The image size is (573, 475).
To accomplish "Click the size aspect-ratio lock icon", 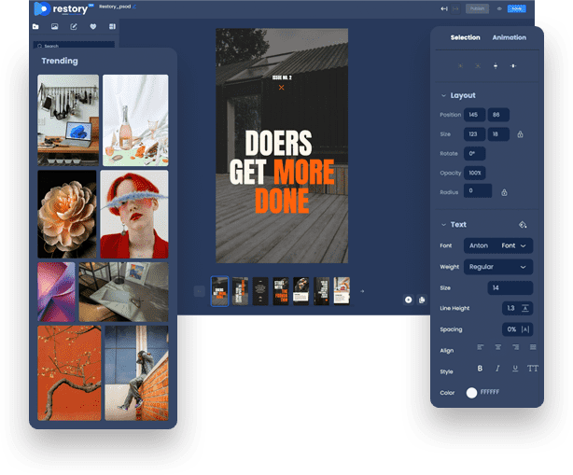I will pos(520,134).
